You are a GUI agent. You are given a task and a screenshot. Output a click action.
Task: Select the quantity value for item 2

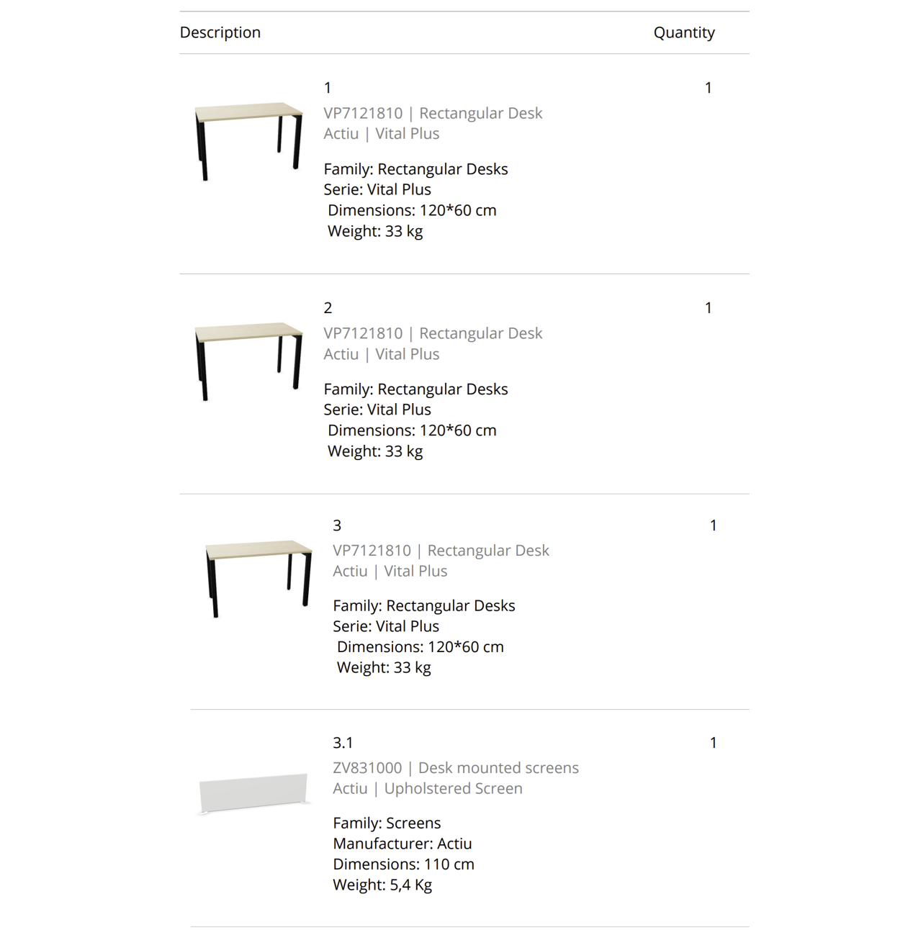(x=709, y=308)
